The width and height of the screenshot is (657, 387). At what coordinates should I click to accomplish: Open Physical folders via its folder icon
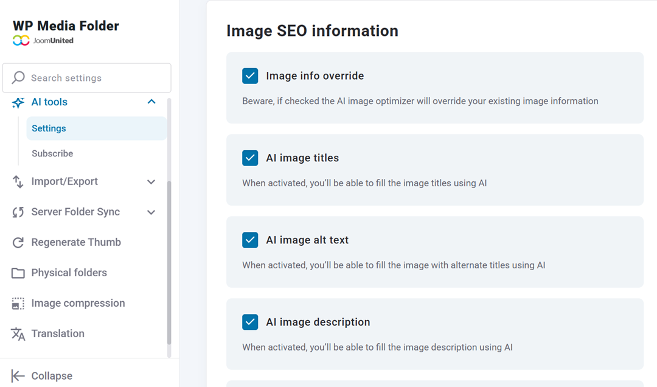18,273
